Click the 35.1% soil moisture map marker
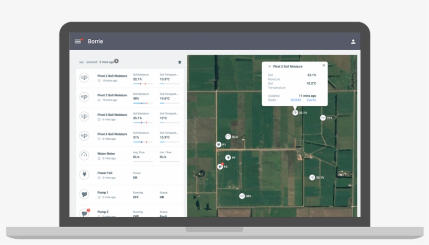 (x=312, y=177)
